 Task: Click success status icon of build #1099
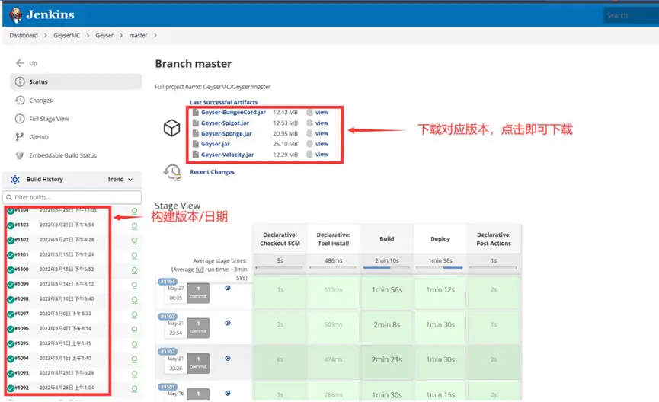pyautogui.click(x=11, y=285)
